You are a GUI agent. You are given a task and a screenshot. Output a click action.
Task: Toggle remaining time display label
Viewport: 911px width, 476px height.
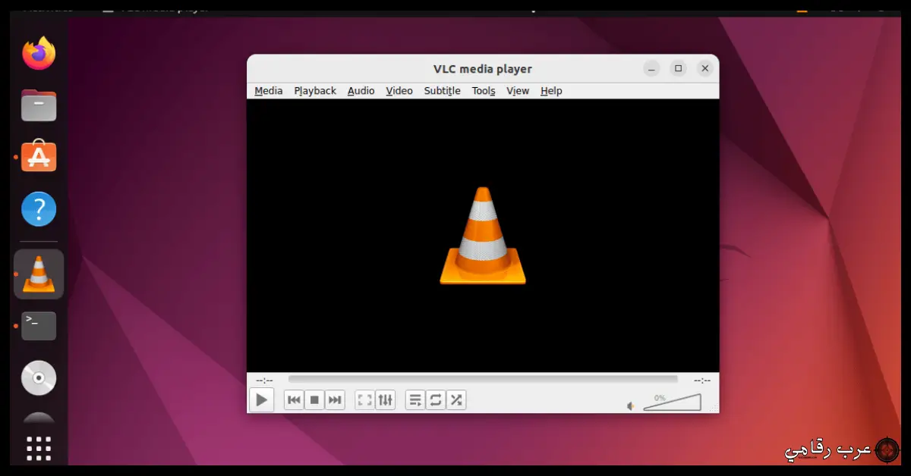click(x=702, y=380)
